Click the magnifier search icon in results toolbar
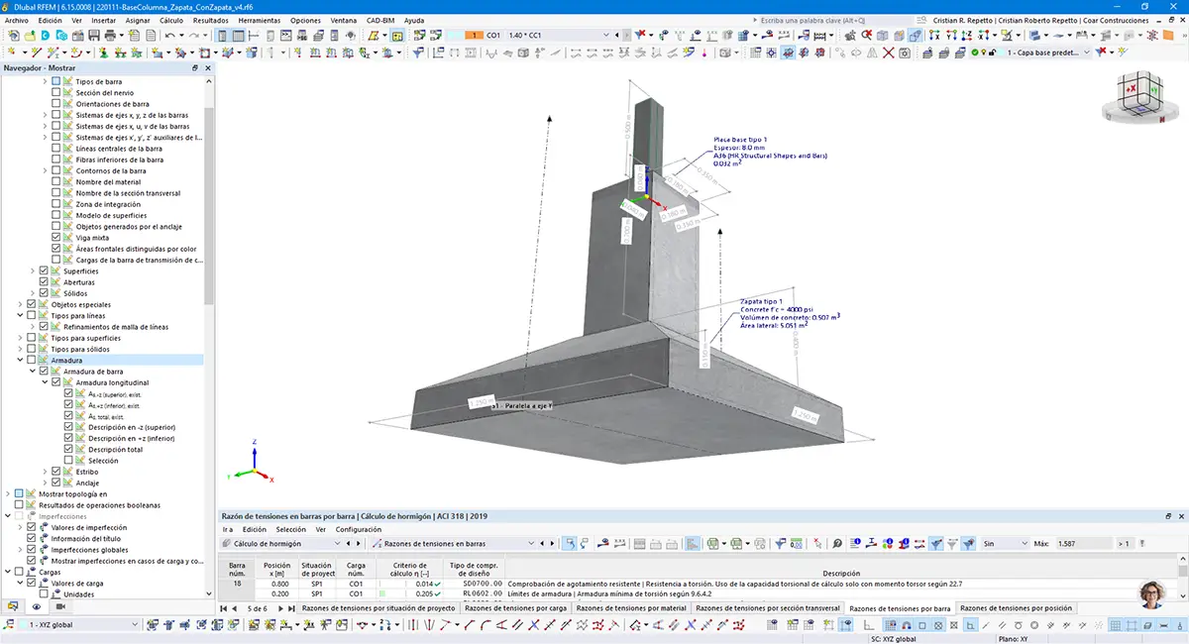The width and height of the screenshot is (1189, 644). pos(837,544)
